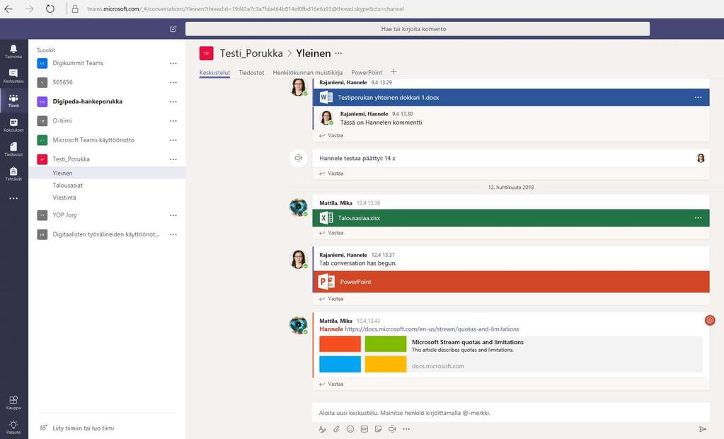Open the O-tiimi team
724x439 pixels.
click(62, 120)
